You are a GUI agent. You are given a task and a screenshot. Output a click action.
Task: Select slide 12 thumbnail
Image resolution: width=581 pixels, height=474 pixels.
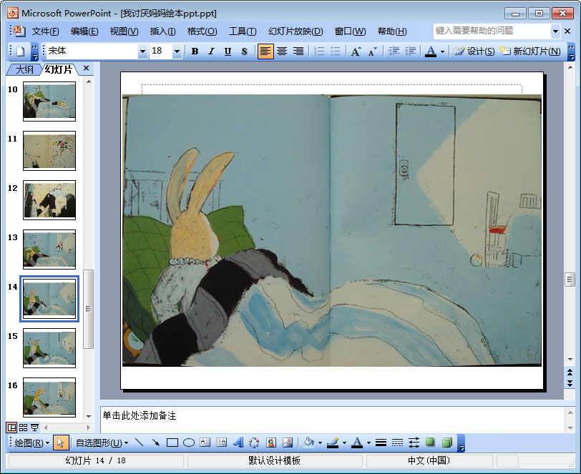coord(49,200)
